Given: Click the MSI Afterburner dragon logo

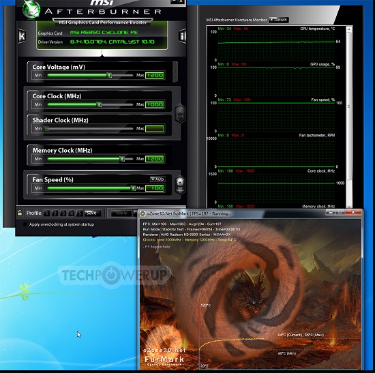Looking at the screenshot, I should [31, 9].
